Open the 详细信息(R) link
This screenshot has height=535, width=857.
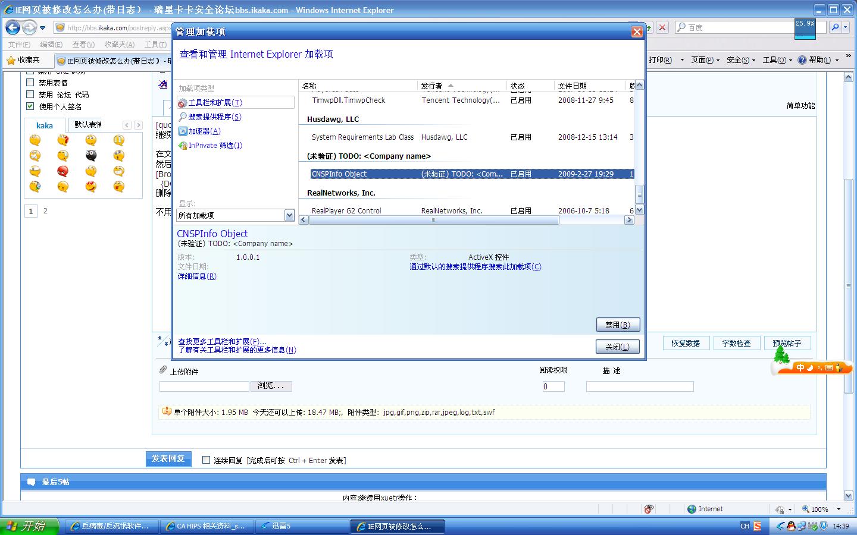tap(197, 276)
